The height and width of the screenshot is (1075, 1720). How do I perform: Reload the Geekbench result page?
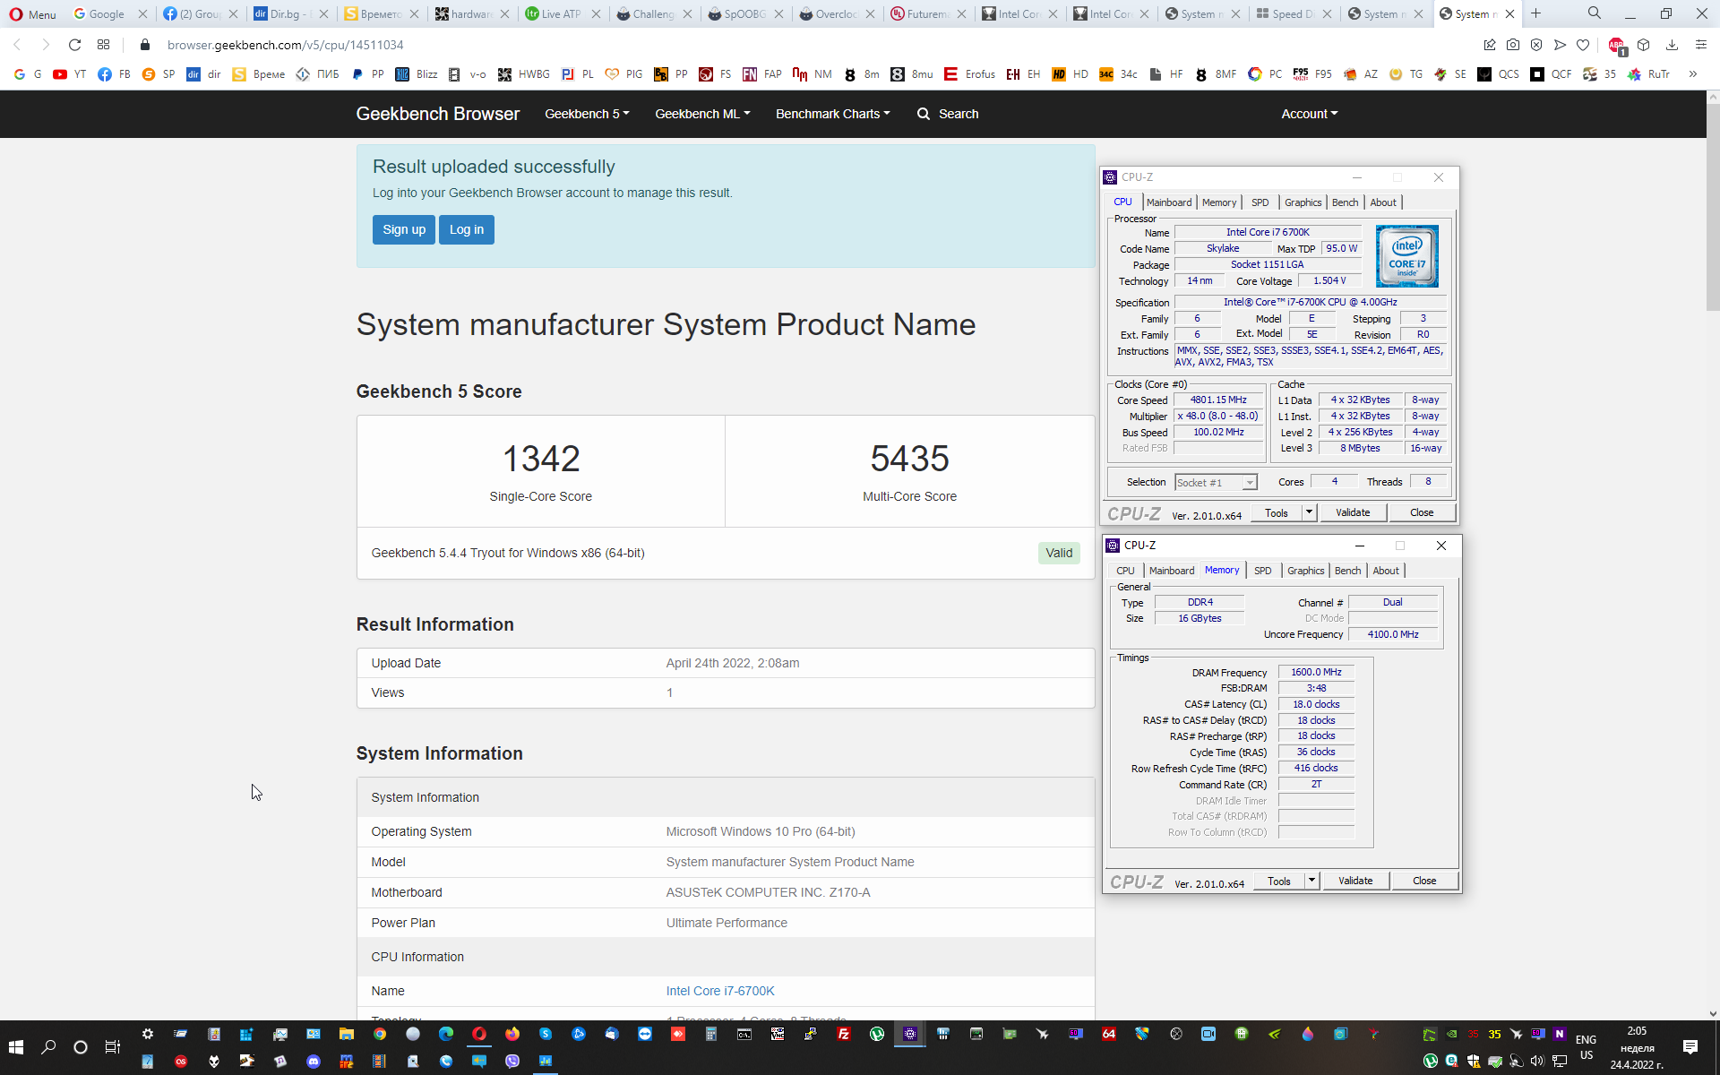(75, 45)
